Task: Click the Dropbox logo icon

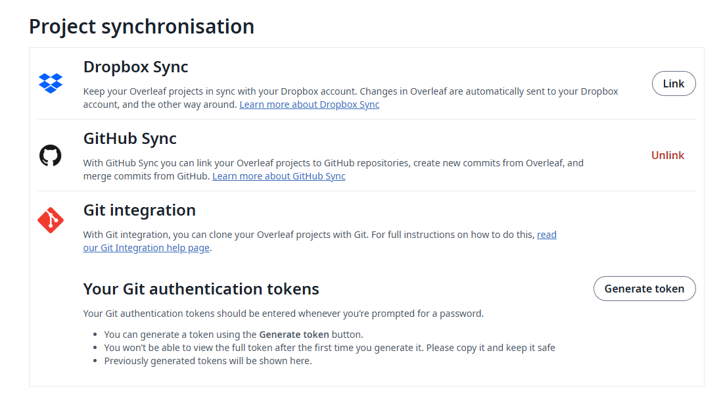Action: pyautogui.click(x=51, y=83)
